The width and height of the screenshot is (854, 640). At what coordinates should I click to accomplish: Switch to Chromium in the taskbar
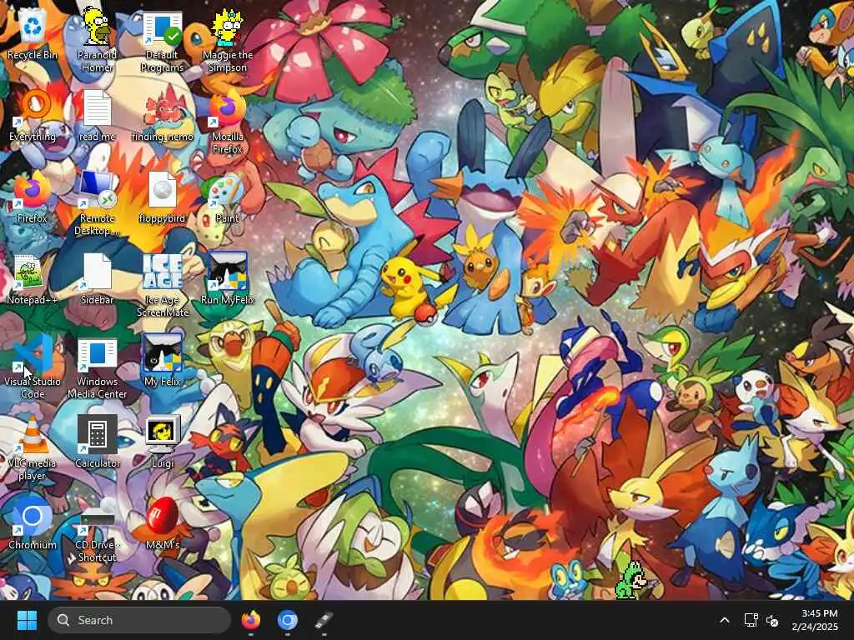287,620
